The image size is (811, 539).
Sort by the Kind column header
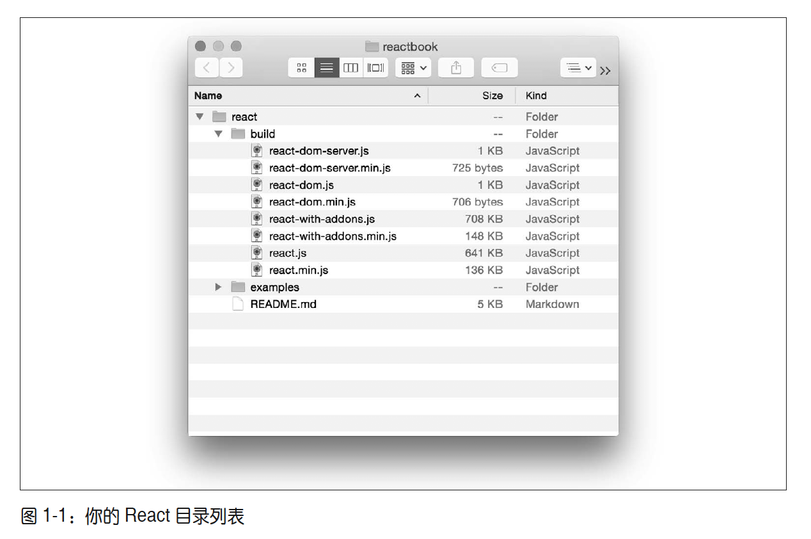567,96
